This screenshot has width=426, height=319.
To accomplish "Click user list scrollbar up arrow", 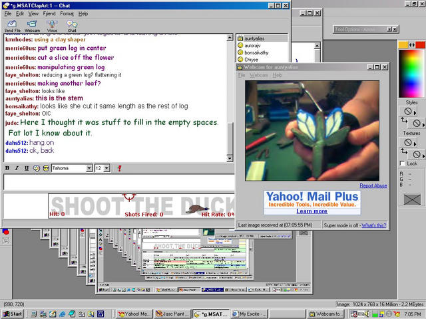I will (317, 46).
